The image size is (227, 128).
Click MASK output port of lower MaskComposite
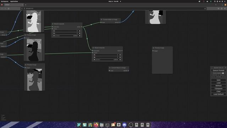[x=122, y=51]
